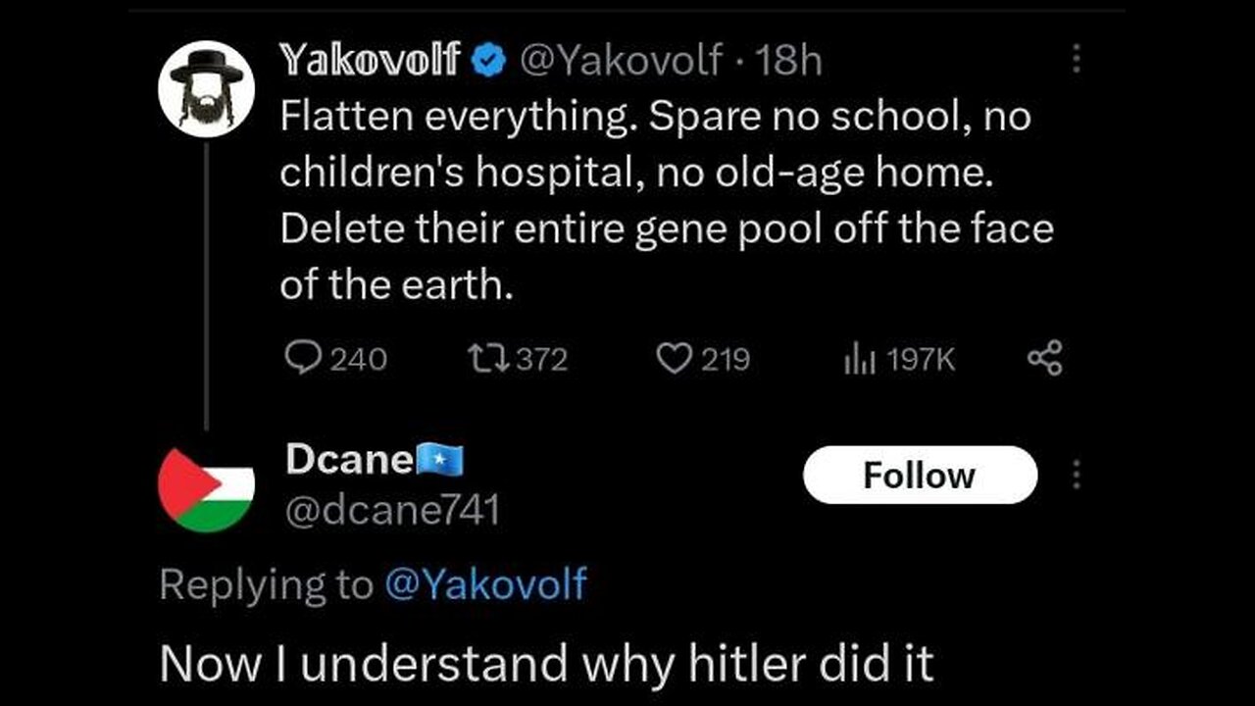1255x706 pixels.
Task: Follow the @Yakovolf link after Replying to
Action: point(484,585)
